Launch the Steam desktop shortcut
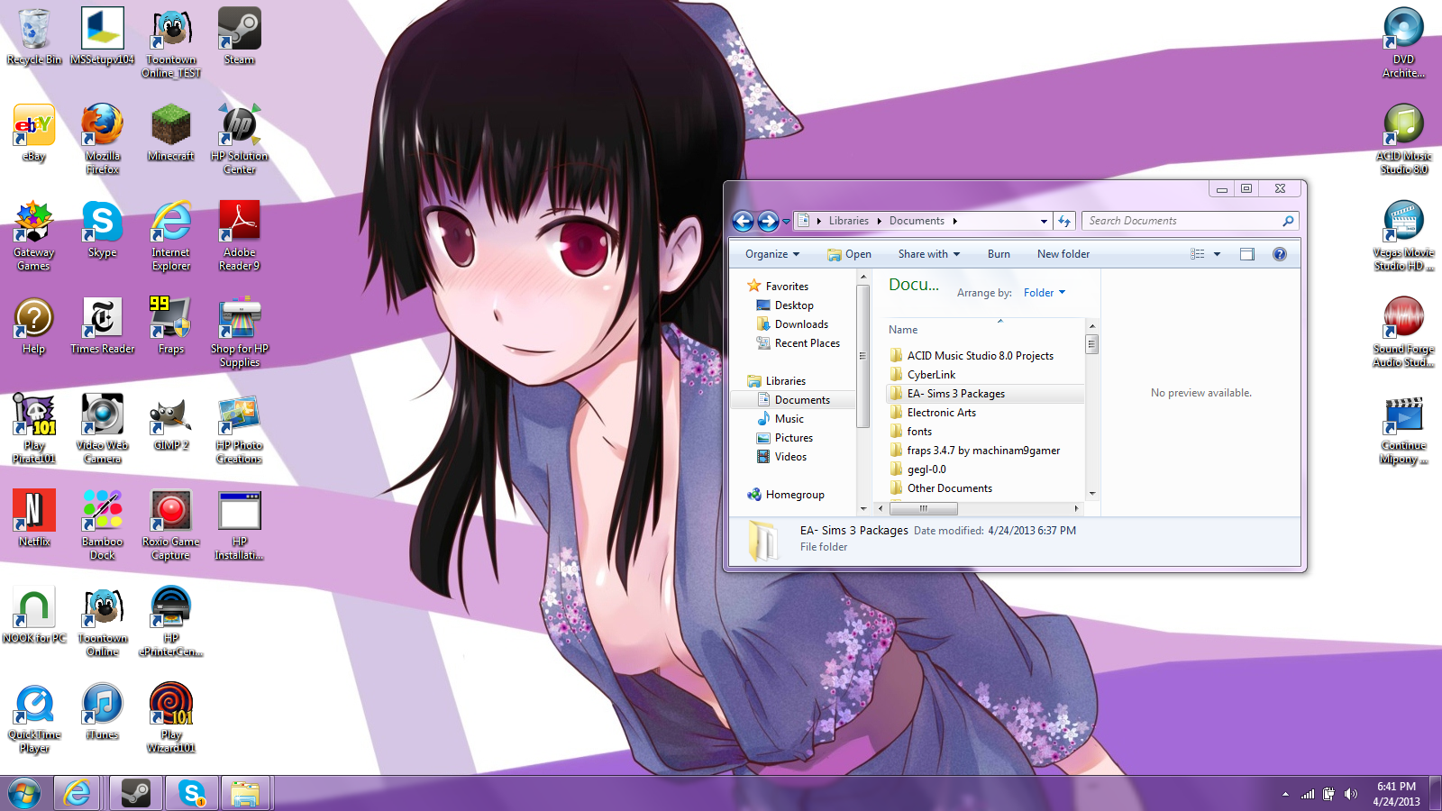 pos(239,36)
